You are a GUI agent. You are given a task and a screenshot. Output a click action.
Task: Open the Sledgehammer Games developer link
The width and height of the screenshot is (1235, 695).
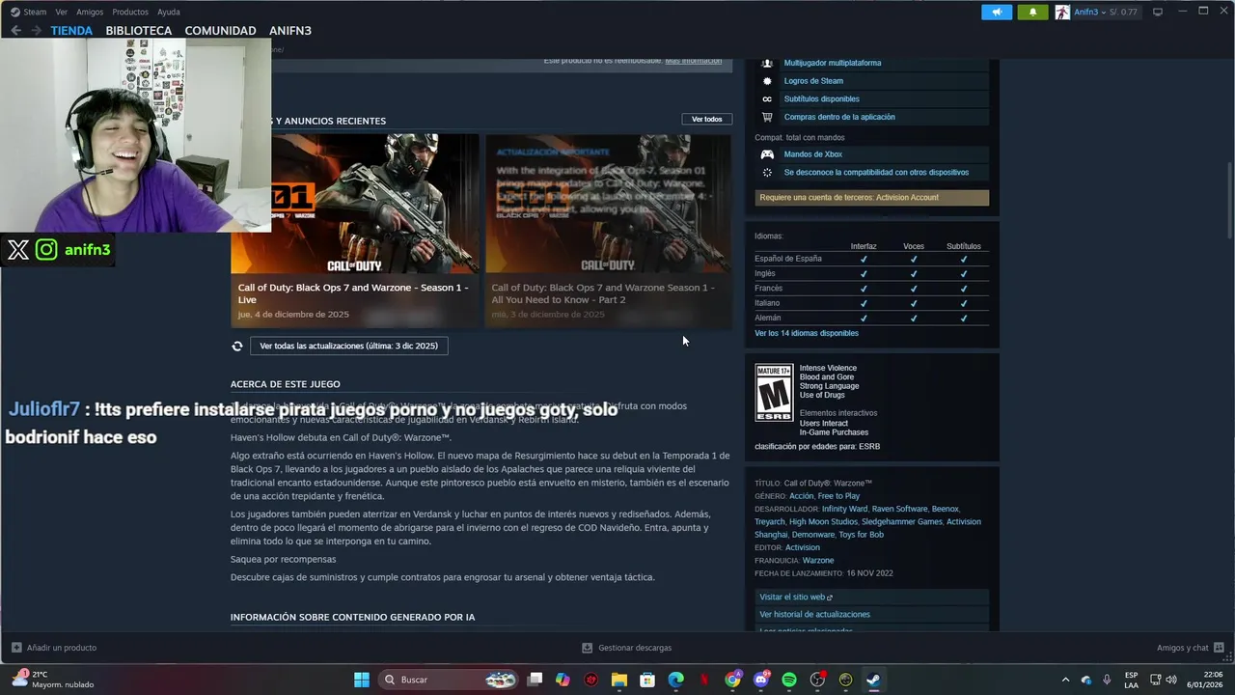902,522
